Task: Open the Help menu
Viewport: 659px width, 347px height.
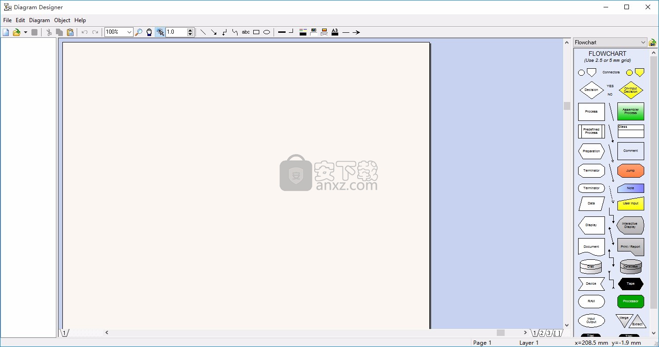Action: click(80, 20)
